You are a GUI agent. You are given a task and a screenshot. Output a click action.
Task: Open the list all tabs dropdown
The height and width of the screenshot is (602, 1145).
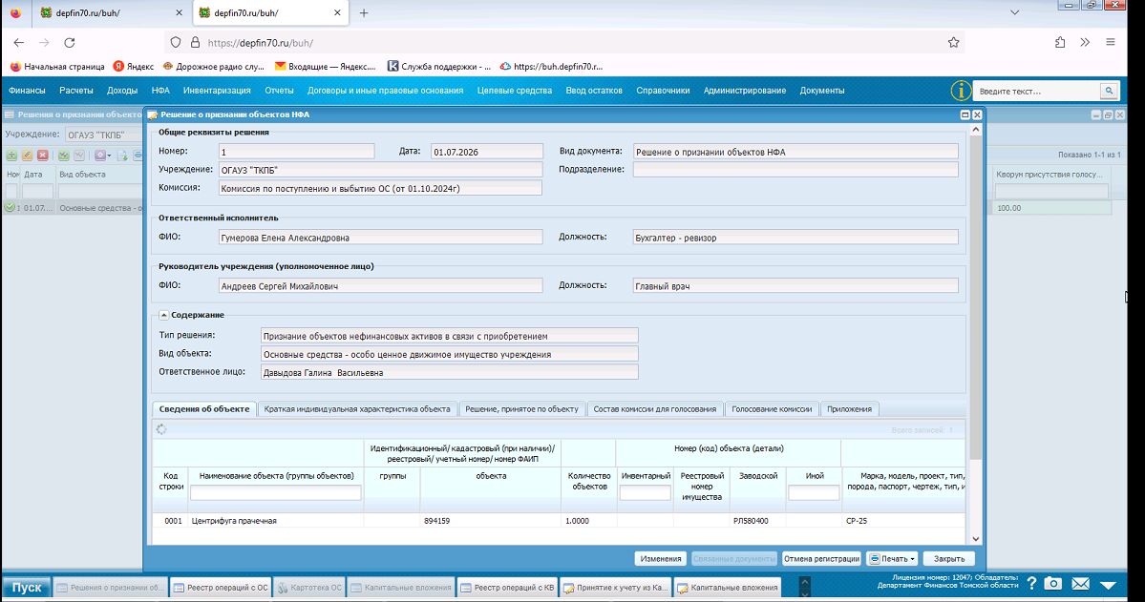[x=1015, y=12]
